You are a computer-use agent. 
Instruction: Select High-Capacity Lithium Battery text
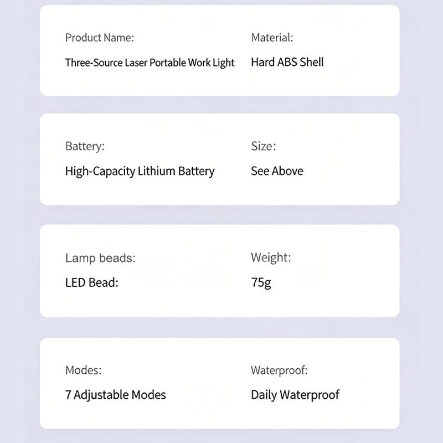pyautogui.click(x=140, y=171)
